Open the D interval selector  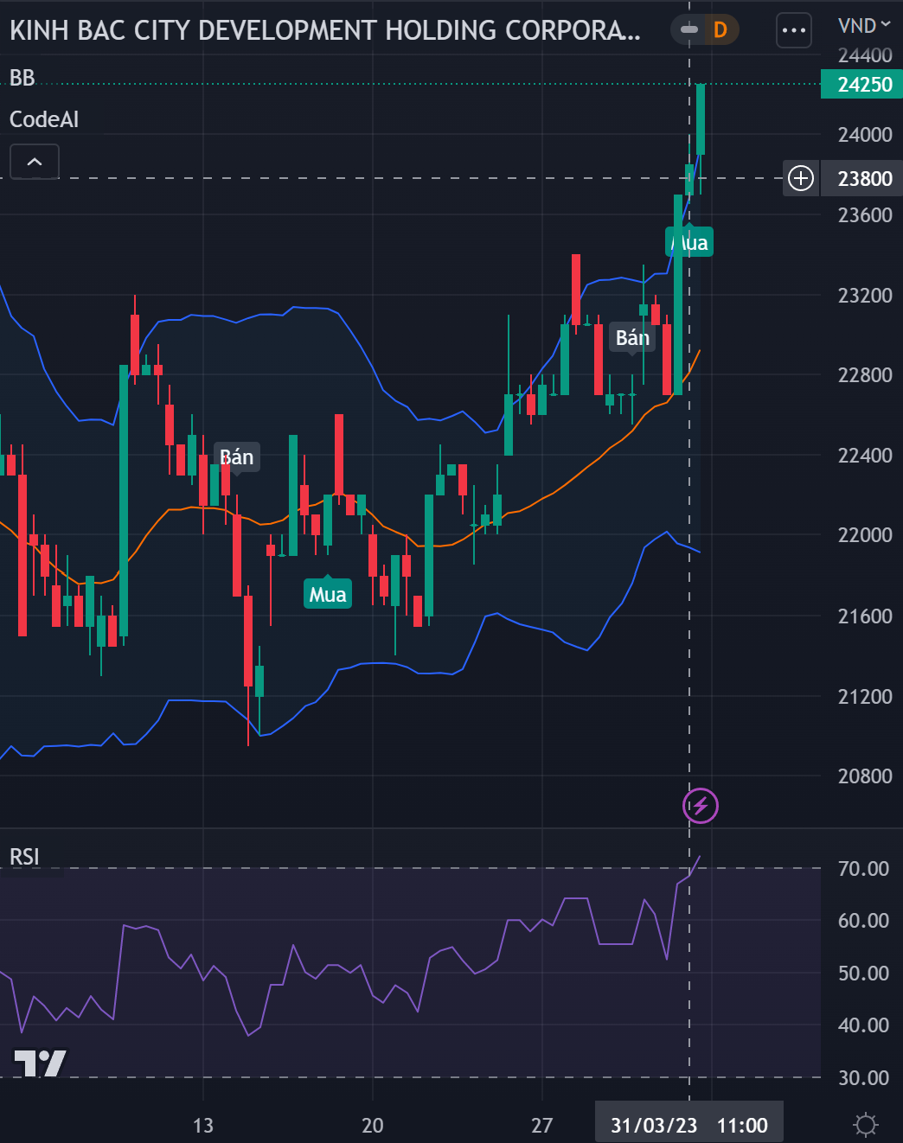(720, 30)
